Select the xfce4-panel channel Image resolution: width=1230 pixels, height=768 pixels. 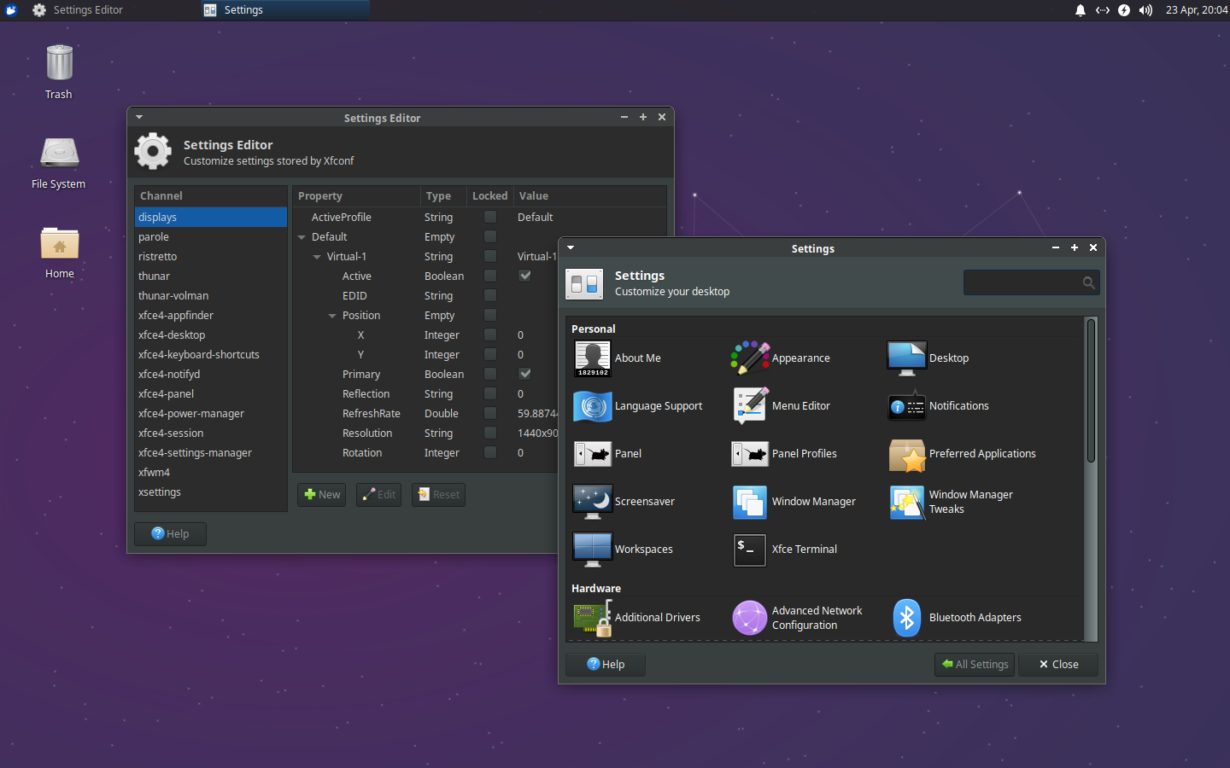pos(166,393)
